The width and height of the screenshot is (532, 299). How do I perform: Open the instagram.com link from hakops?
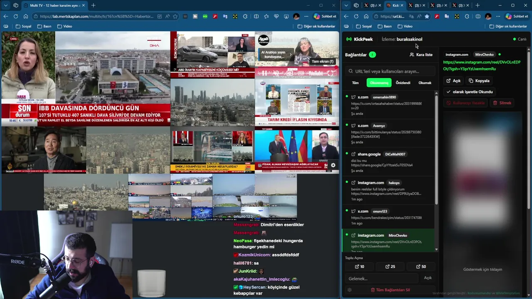pyautogui.click(x=388, y=191)
